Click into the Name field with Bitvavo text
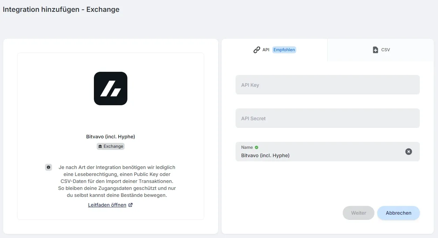 coord(328,152)
